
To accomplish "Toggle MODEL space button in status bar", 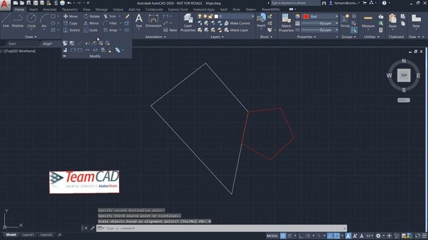I will [x=272, y=236].
